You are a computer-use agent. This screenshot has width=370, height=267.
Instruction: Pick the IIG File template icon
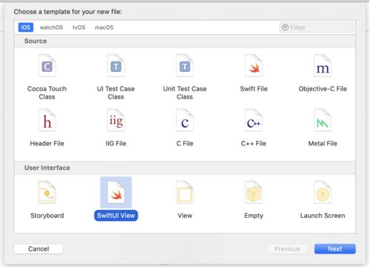point(116,120)
